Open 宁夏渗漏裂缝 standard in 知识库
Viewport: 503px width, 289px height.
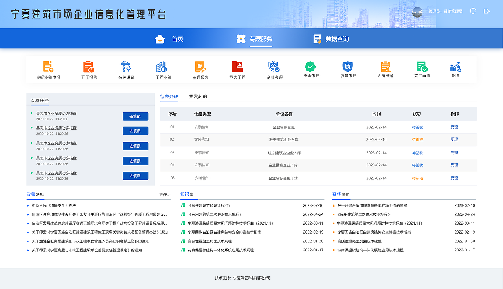[230, 223]
